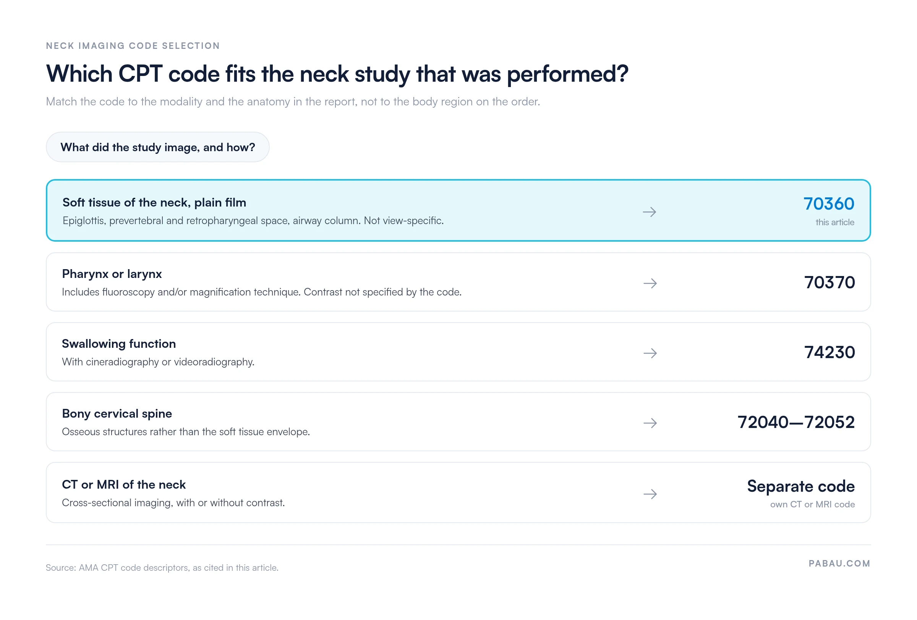917x620 pixels.
Task: Click the 'Source: AMA CPT code descriptors' footnote
Action: coord(162,568)
